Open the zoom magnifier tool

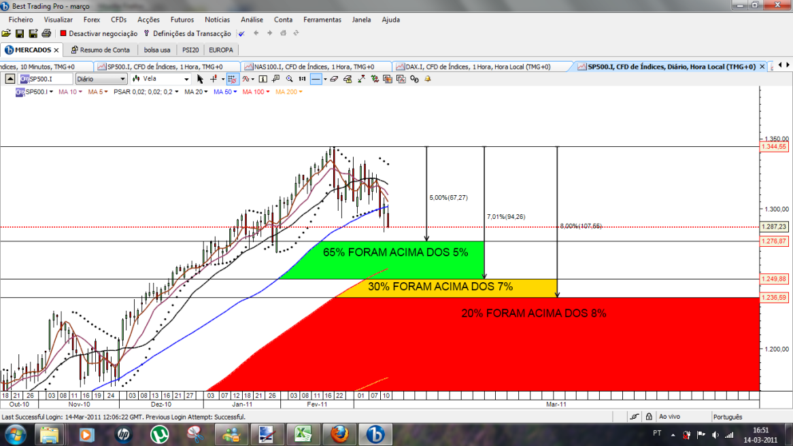[289, 79]
